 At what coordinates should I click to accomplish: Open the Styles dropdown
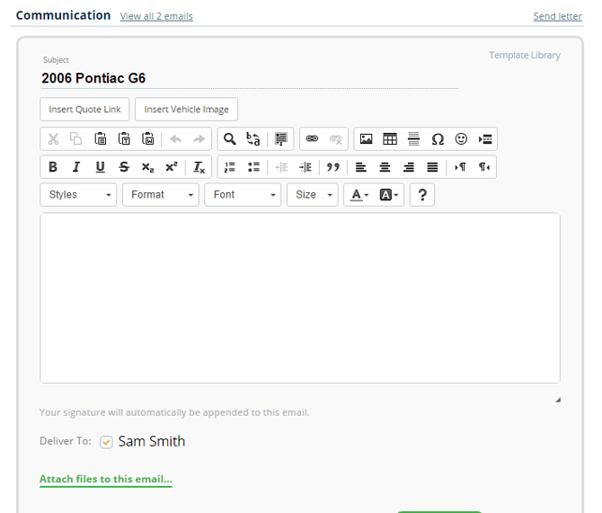point(78,195)
